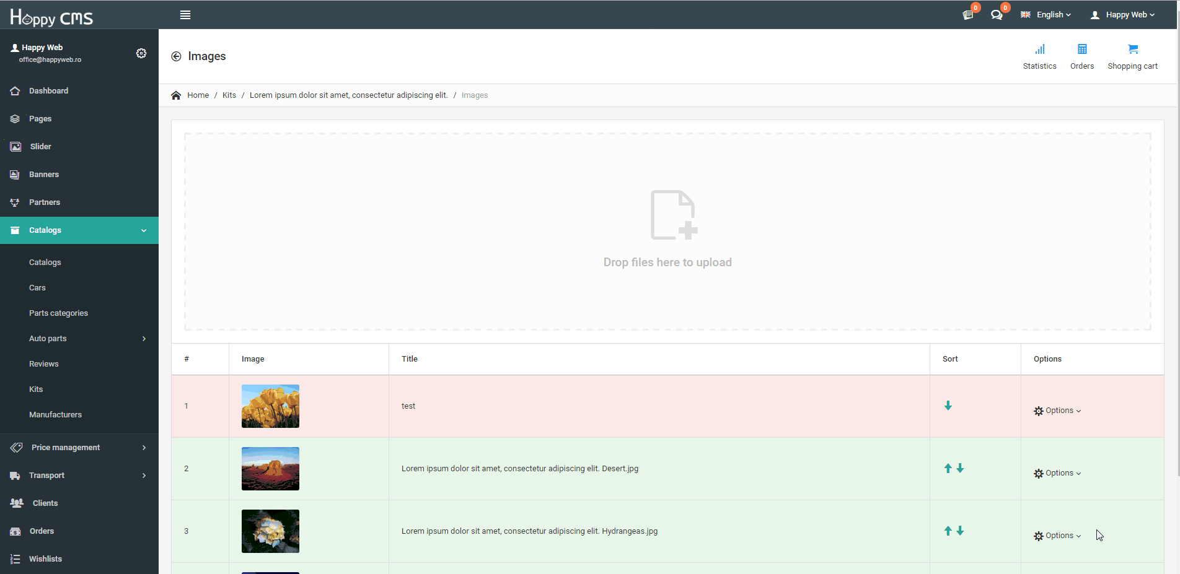The height and width of the screenshot is (574, 1180).
Task: Click the Happy CMS logo
Action: point(51,17)
